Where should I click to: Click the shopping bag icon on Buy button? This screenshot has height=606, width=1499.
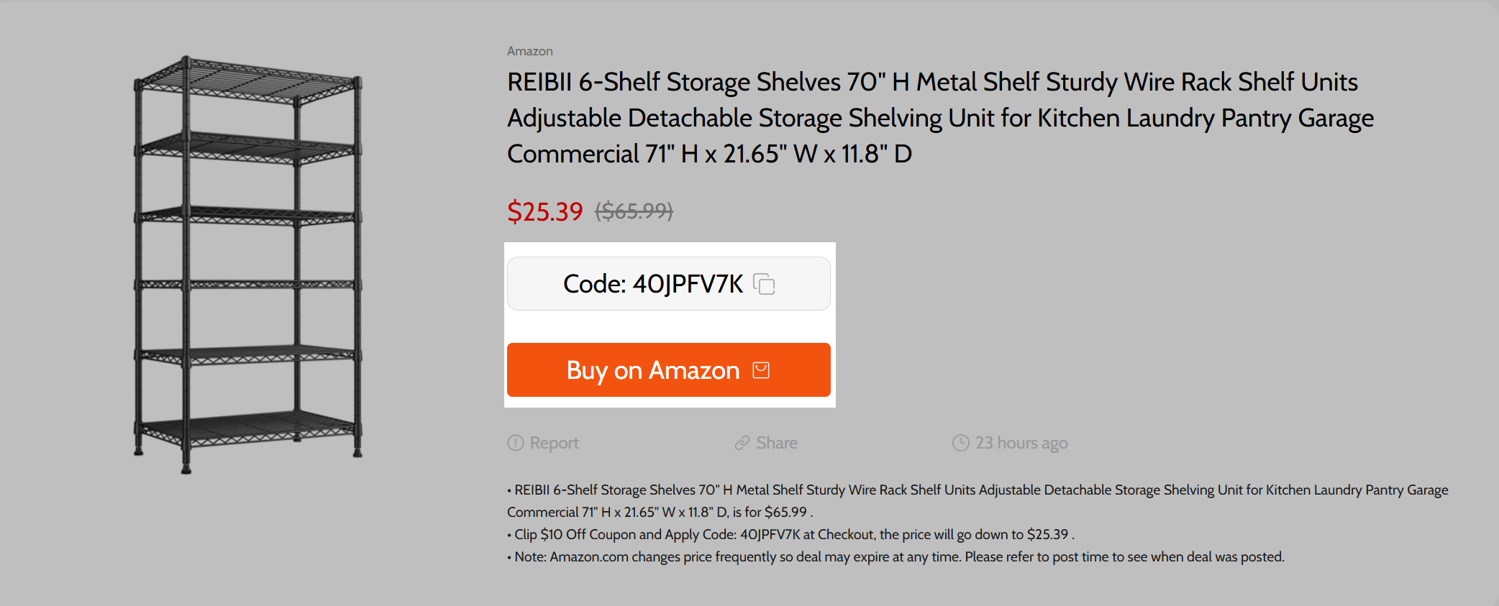(761, 370)
